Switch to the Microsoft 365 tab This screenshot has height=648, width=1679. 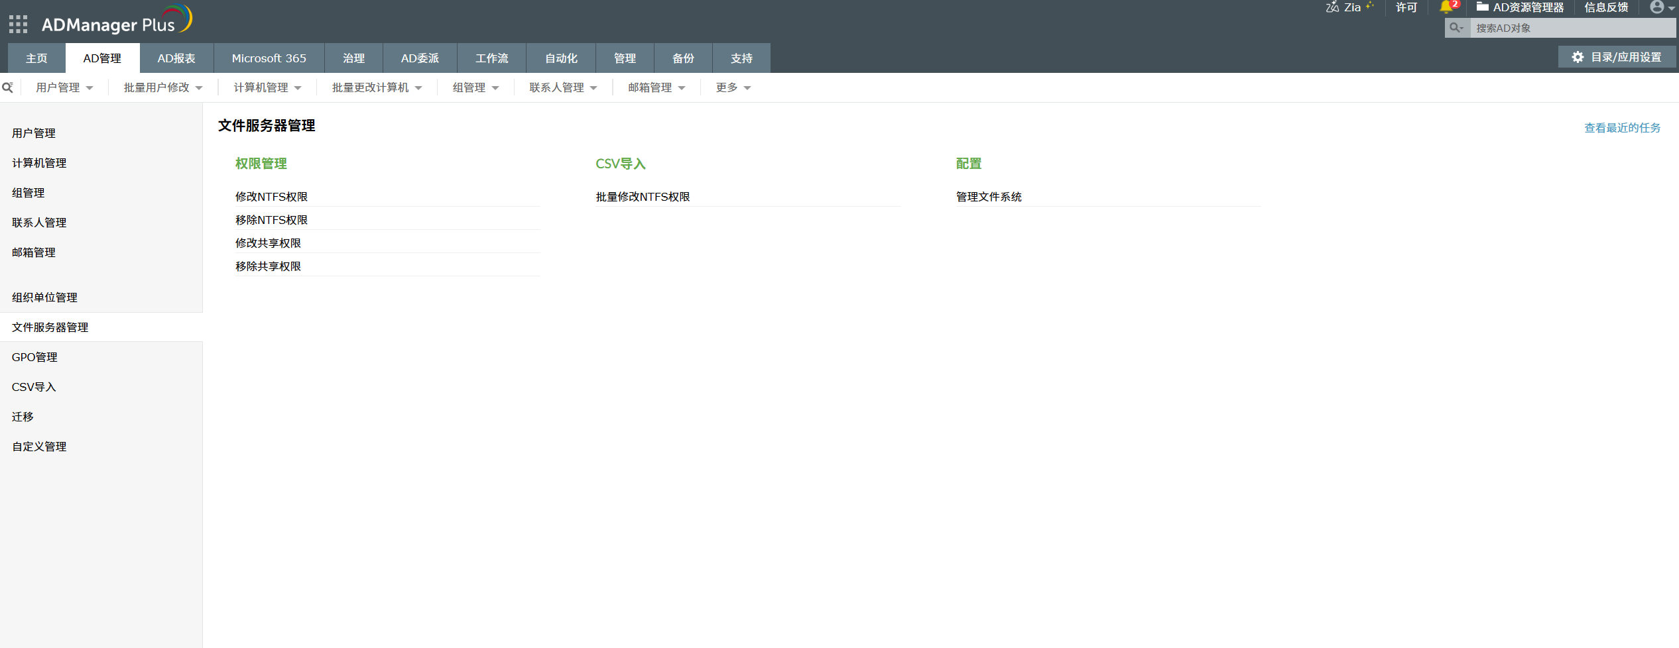point(269,58)
